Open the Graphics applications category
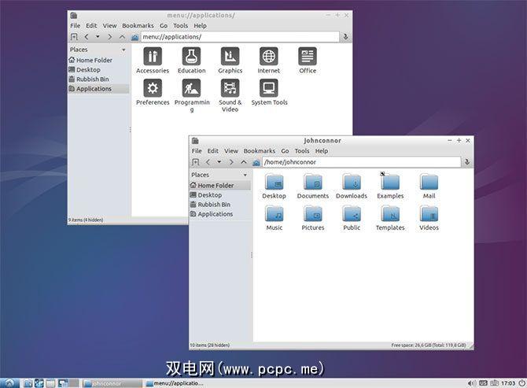The width and height of the screenshot is (527, 388). pos(230,57)
